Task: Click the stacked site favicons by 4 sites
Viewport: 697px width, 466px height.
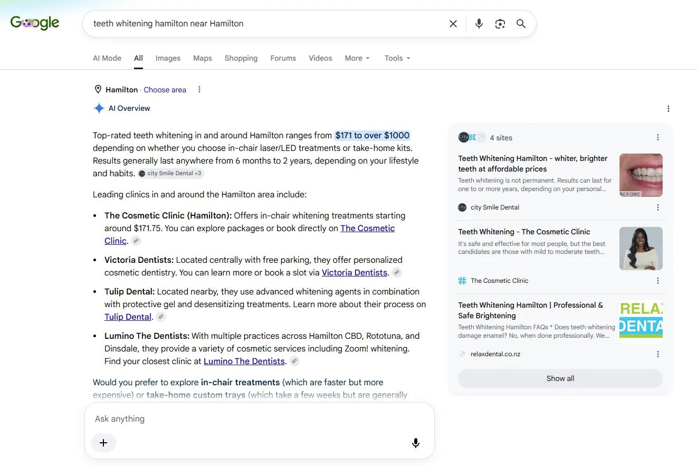Action: [x=472, y=137]
